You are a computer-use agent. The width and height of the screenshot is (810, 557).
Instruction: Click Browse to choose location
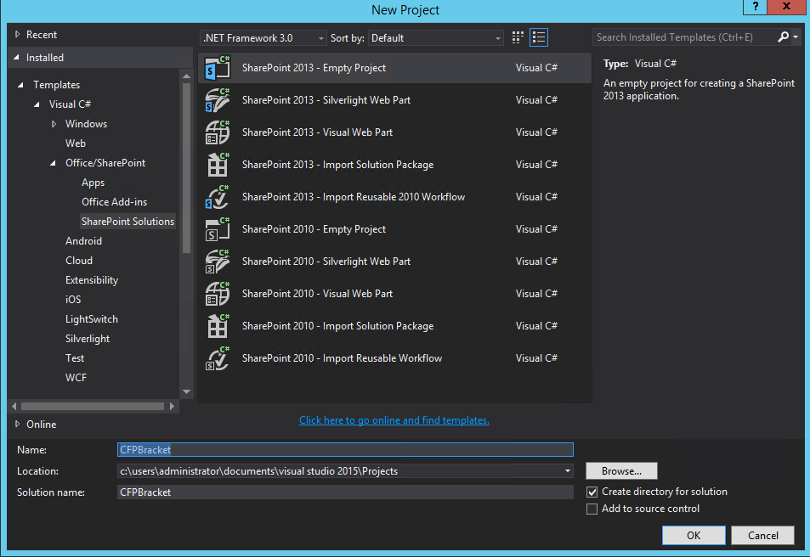tap(621, 470)
